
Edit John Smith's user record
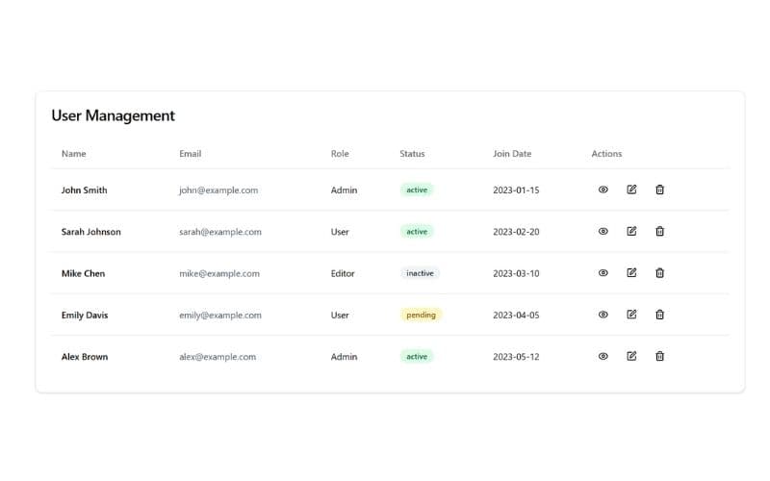point(631,190)
